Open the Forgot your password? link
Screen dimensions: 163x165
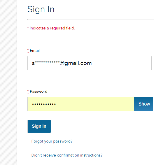point(52,141)
